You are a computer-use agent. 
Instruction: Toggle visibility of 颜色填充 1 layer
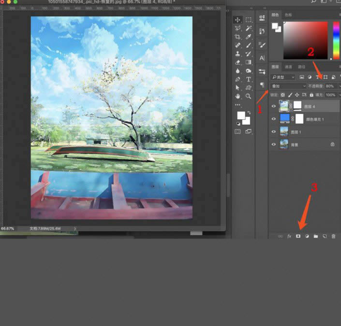274,119
